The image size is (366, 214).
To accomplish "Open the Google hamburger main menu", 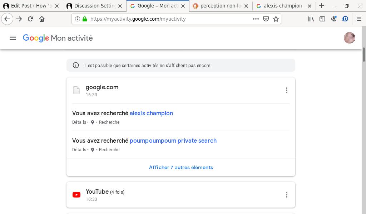I will click(13, 38).
